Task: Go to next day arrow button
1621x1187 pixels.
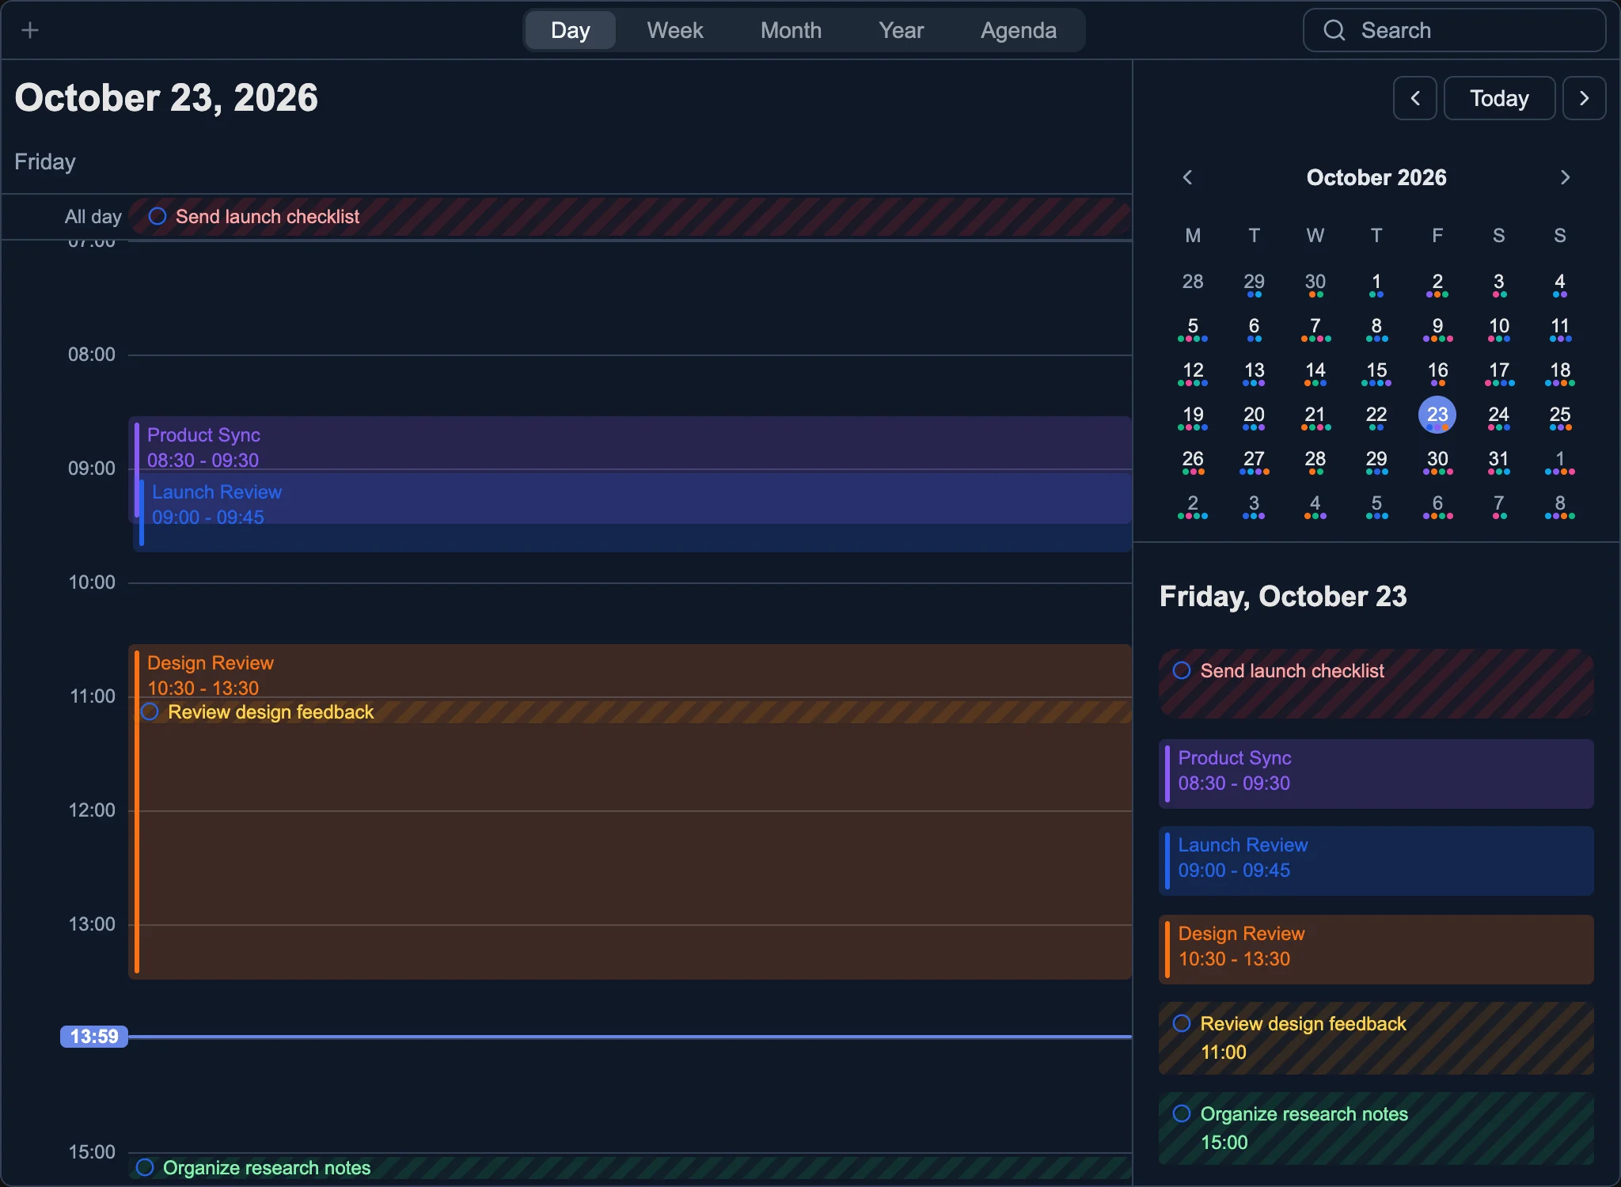Action: click(1584, 98)
